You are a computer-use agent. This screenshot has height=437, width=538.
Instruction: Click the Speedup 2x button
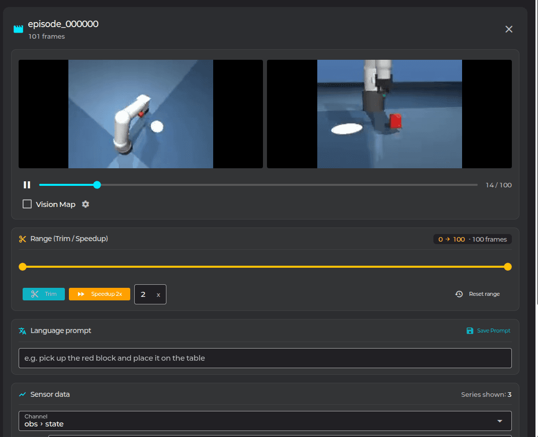[100, 294]
